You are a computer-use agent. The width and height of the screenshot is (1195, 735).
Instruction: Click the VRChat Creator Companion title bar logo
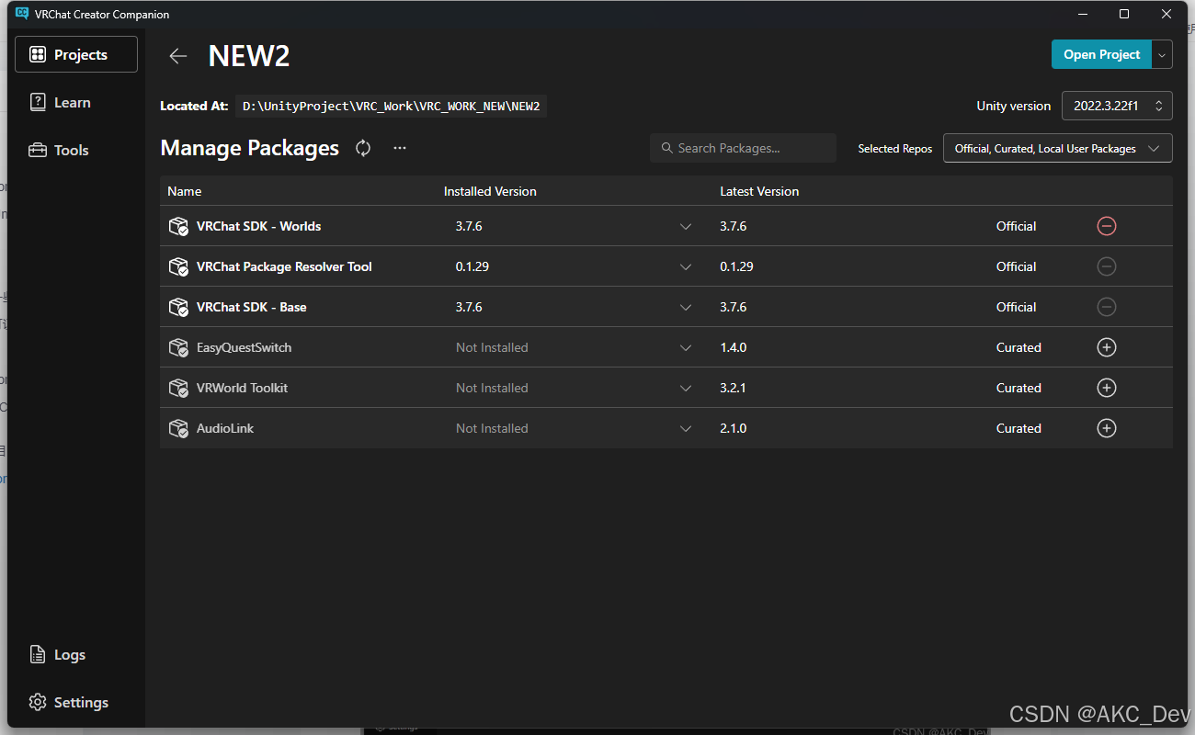(22, 14)
